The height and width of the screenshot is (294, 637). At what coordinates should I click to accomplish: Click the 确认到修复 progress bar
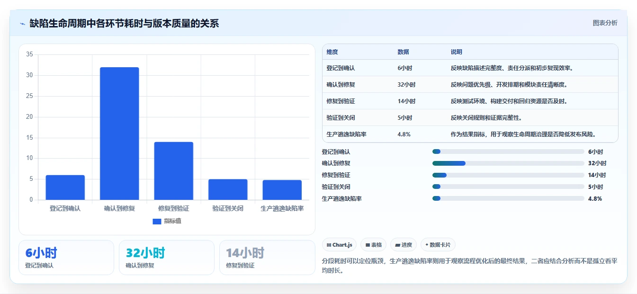[x=508, y=163]
